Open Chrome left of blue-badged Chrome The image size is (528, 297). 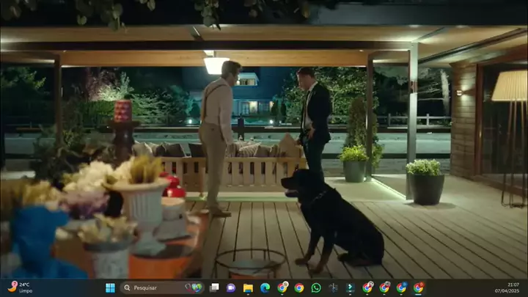click(x=384, y=287)
